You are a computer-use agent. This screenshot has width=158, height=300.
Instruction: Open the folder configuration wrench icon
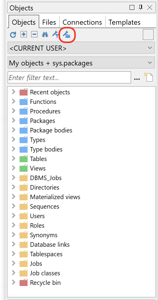click(67, 35)
